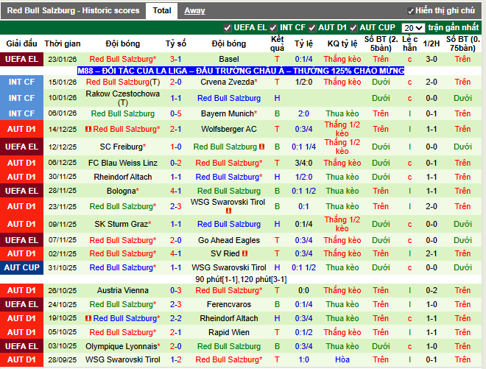
Task: Click the Lẻ chẵn column header
Action: (409, 43)
